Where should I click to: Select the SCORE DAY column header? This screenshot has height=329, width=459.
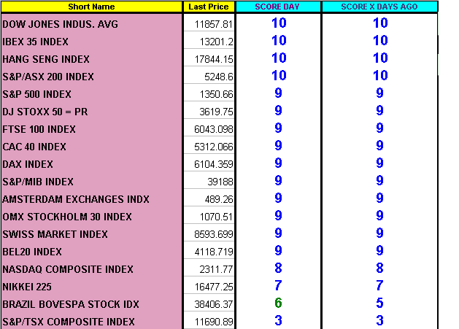(277, 7)
